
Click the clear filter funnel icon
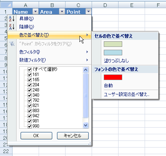12,44
